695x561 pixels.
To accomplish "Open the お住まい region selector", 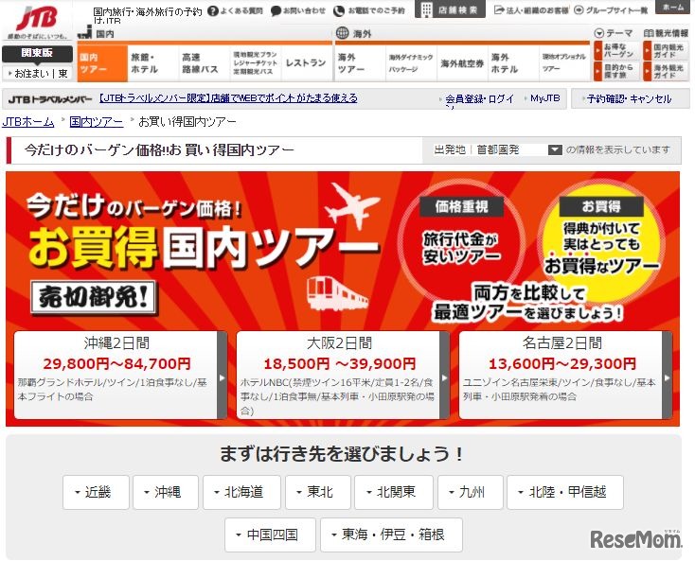I will (x=38, y=73).
